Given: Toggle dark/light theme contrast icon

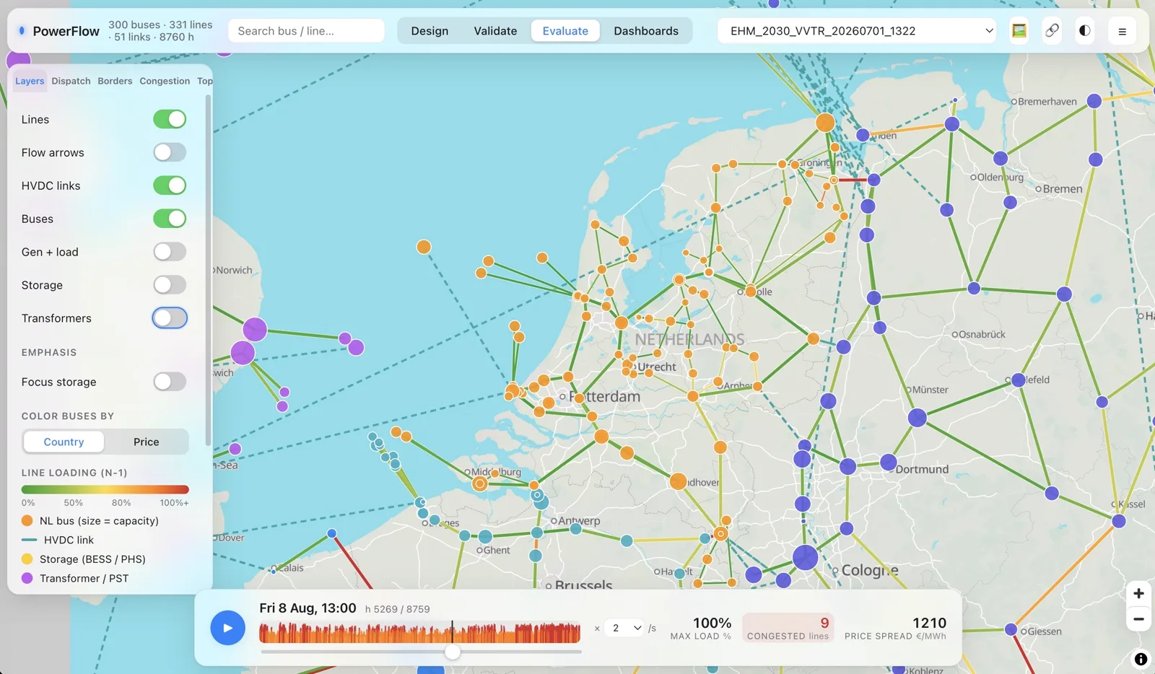Looking at the screenshot, I should pos(1084,31).
